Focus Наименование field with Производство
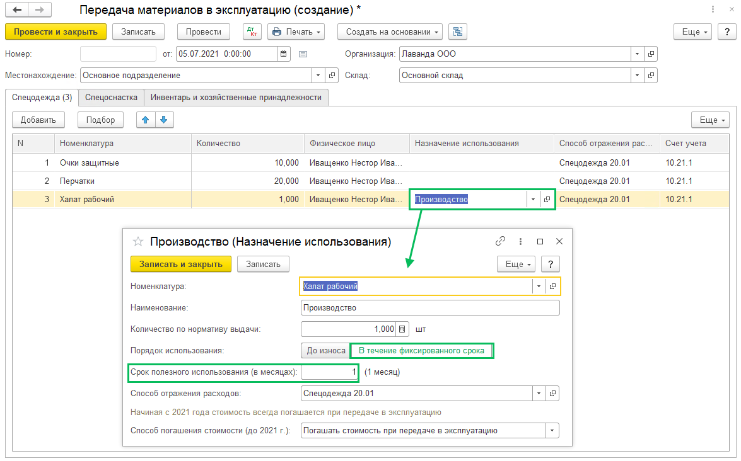 (430, 307)
